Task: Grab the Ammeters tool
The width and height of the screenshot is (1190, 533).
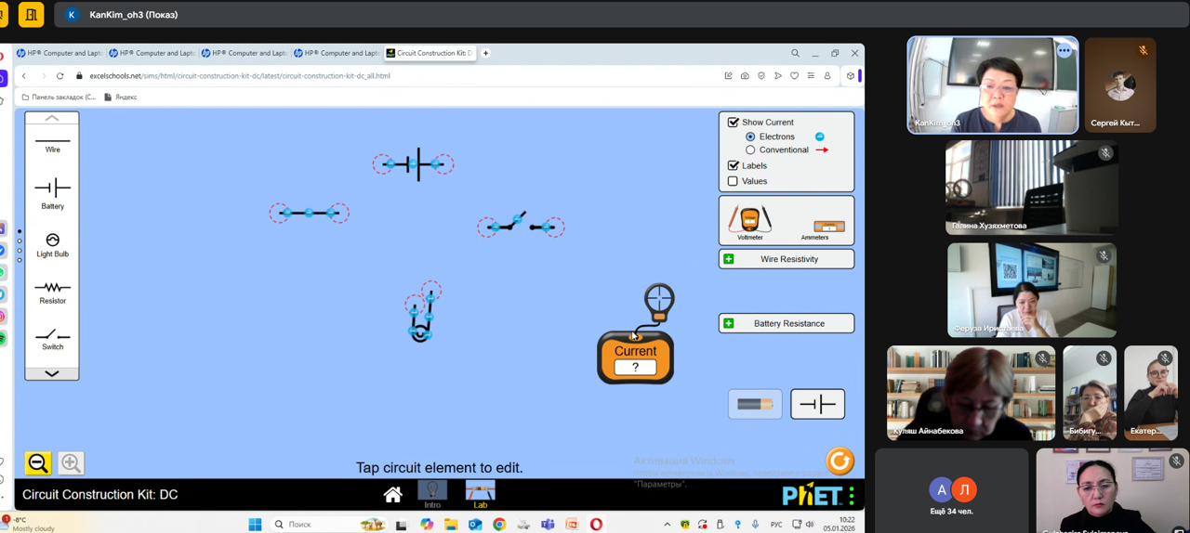Action: [828, 227]
